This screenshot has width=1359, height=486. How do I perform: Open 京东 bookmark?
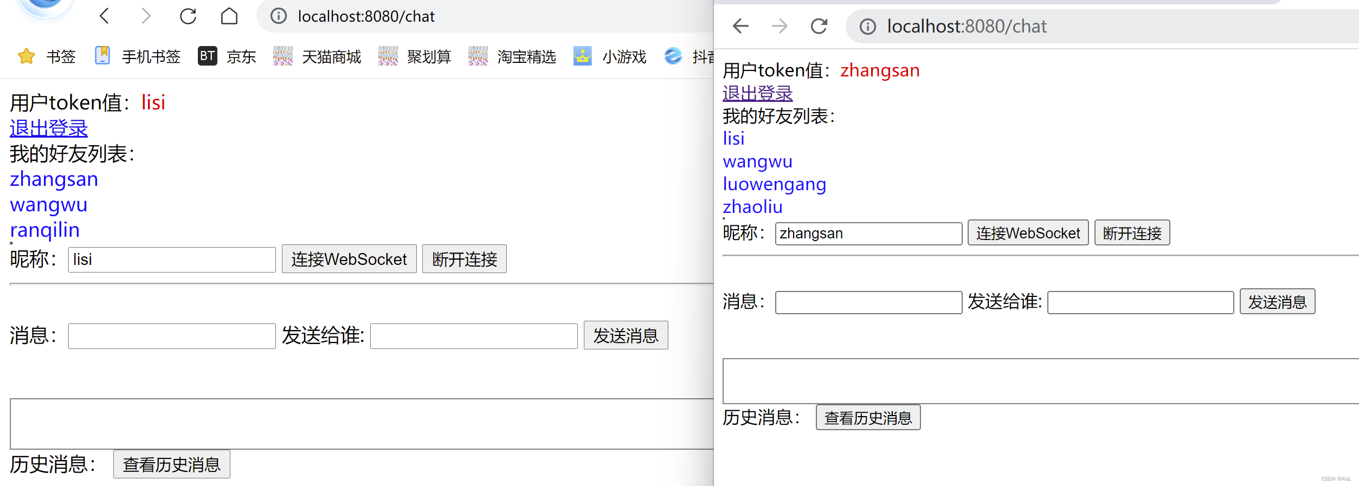click(227, 56)
